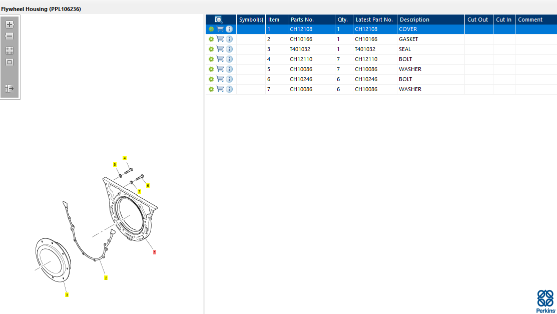Viewport: 557px width, 314px height.
Task: Add BOLT CH10246 to cart
Action: coord(220,79)
